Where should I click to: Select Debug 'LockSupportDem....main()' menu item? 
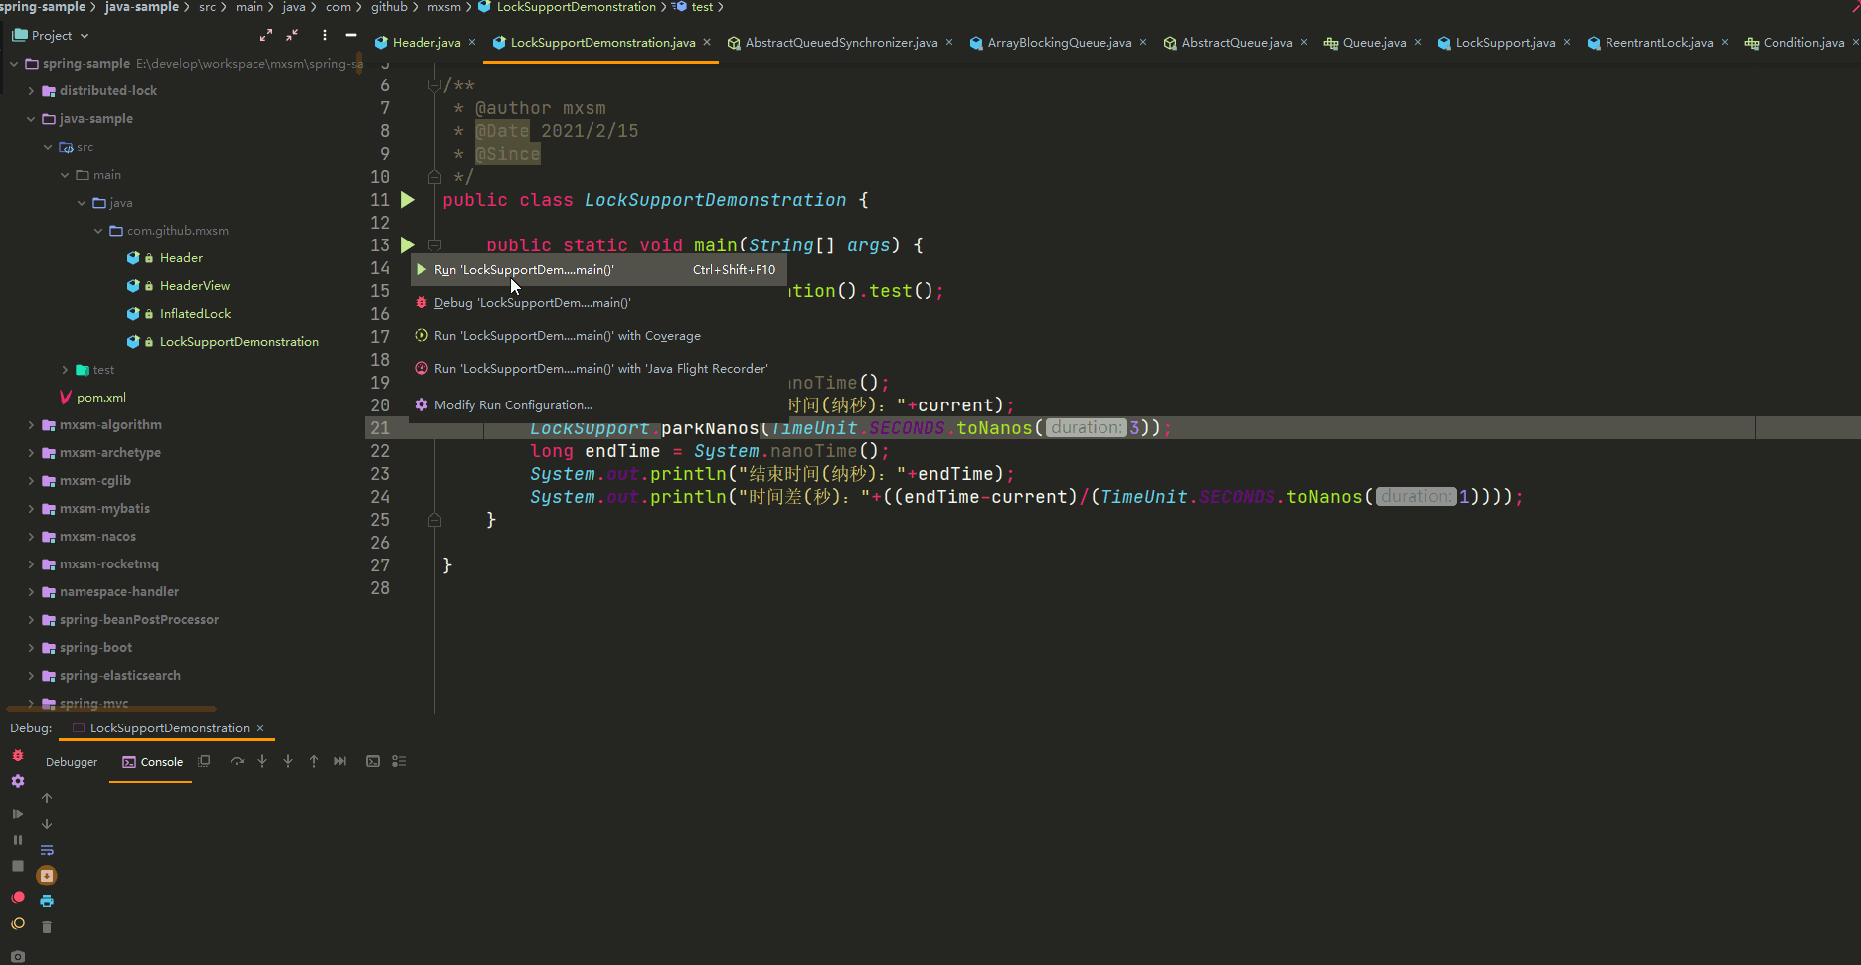(598, 302)
